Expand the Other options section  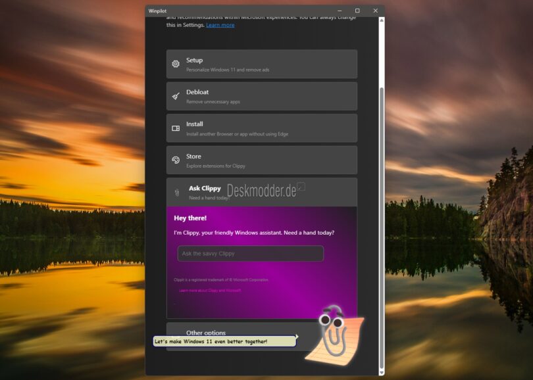224,333
